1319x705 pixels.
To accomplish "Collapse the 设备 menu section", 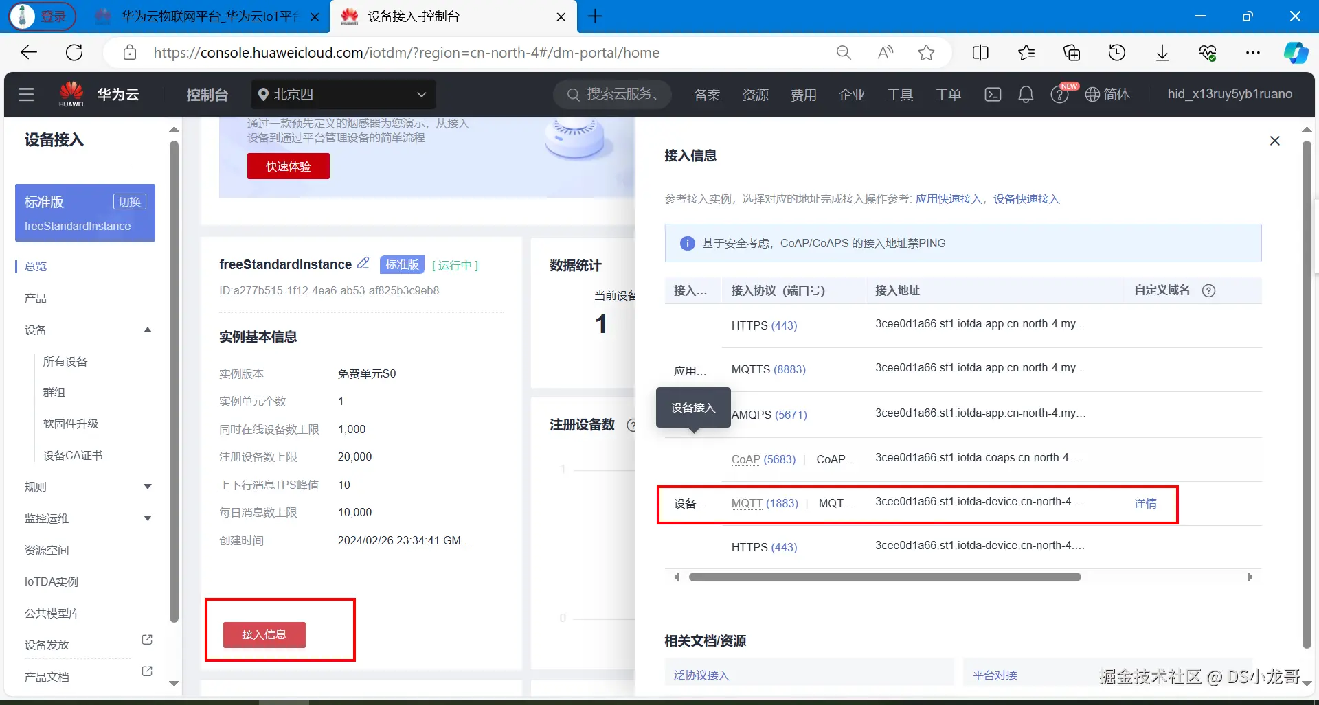I will point(147,330).
